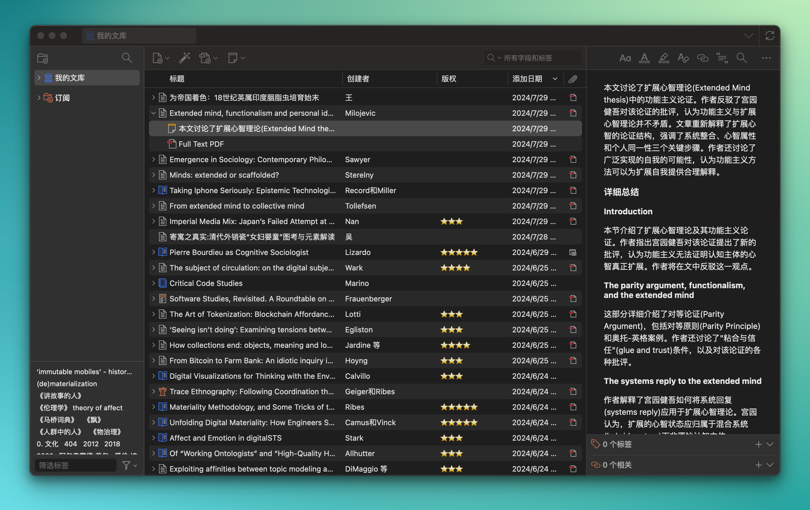Add a tag with the plus icon
Image resolution: width=810 pixels, height=510 pixels.
(x=759, y=444)
